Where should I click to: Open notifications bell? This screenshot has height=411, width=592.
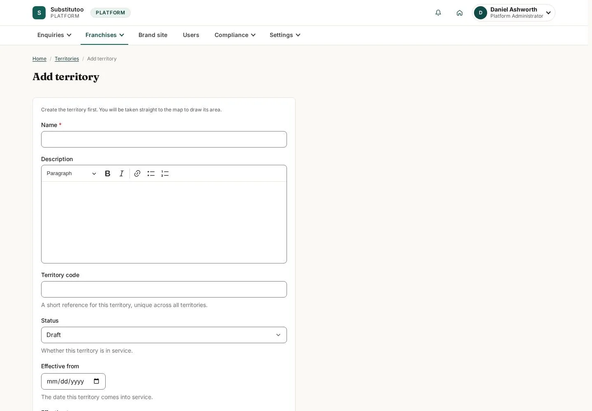(x=438, y=13)
